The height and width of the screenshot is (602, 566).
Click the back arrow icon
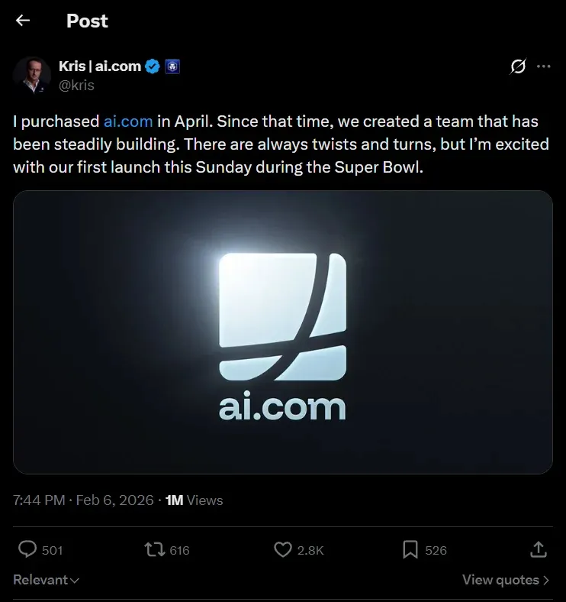(23, 21)
